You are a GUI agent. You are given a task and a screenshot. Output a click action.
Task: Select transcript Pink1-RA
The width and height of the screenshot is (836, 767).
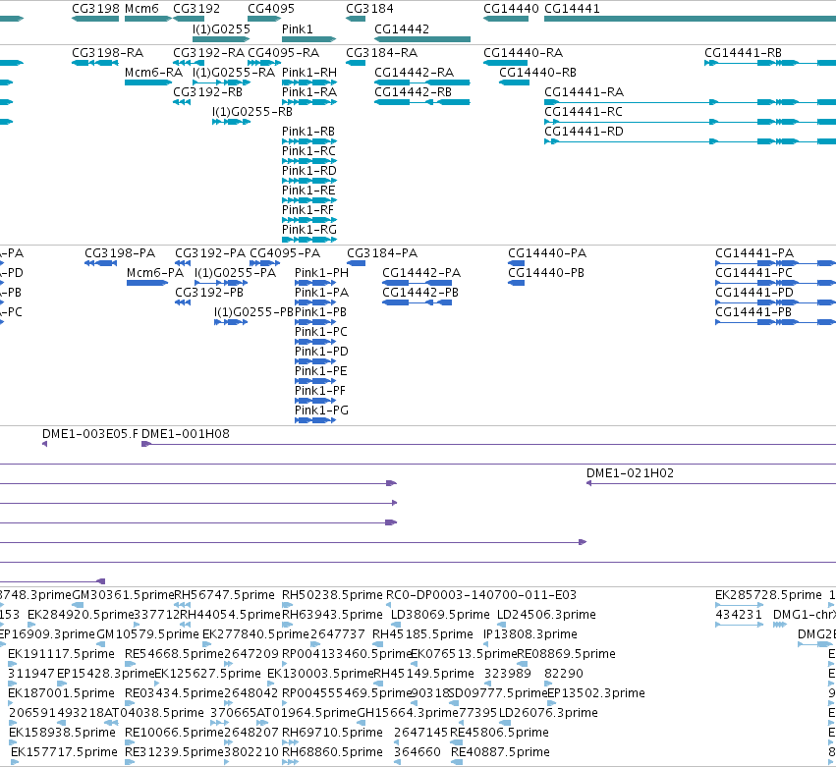point(309,91)
